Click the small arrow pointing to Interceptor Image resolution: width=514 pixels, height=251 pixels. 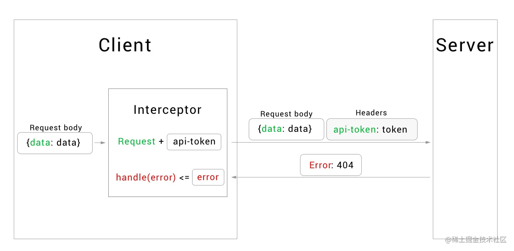tap(100, 143)
